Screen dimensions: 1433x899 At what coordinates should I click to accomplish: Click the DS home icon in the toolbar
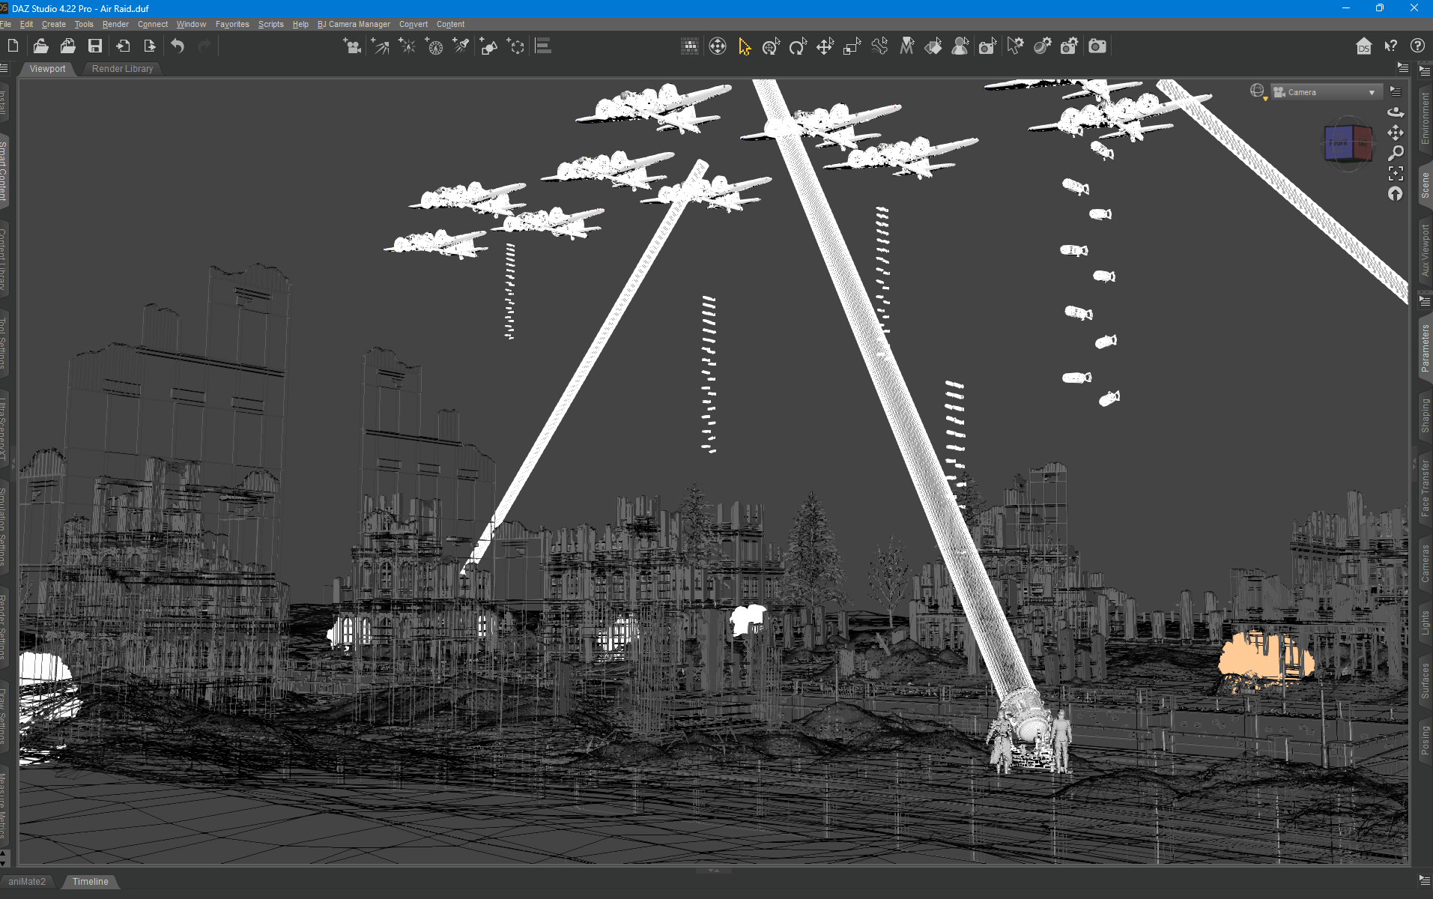pos(1363,46)
